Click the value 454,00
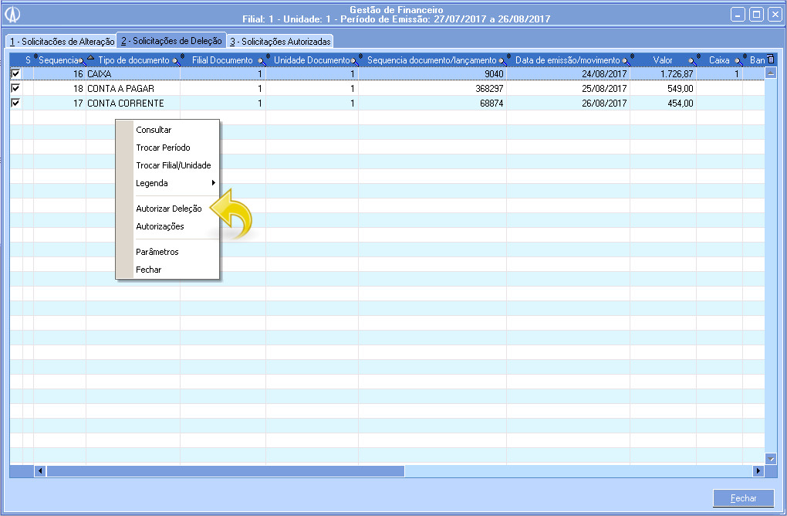 pyautogui.click(x=680, y=103)
